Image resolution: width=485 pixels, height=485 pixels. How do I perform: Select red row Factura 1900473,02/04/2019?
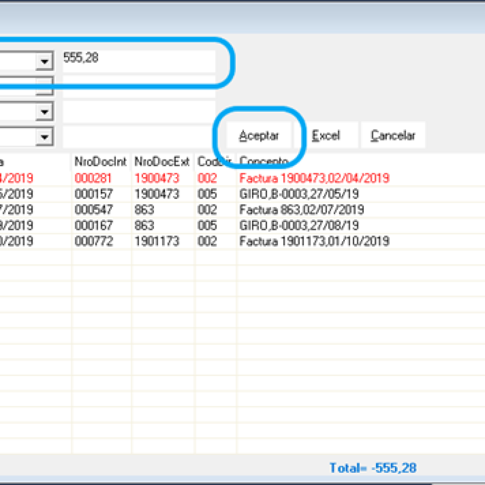[242, 178]
